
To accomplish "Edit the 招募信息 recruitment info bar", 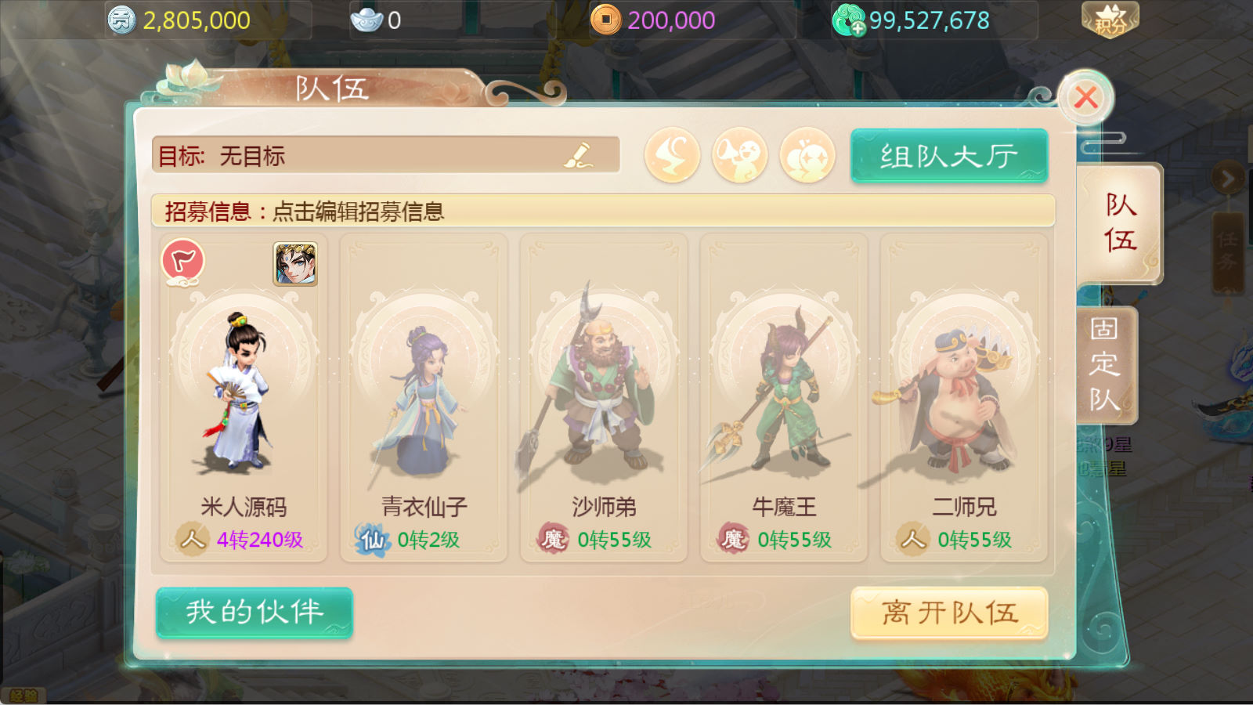I will [603, 211].
